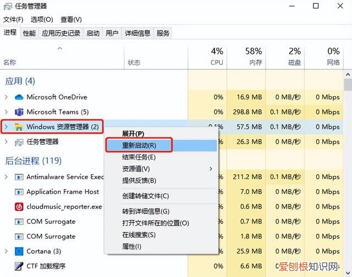Click the Windows 资源管理器 folder icon
Image resolution: width=352 pixels, height=277 pixels.
coord(19,127)
